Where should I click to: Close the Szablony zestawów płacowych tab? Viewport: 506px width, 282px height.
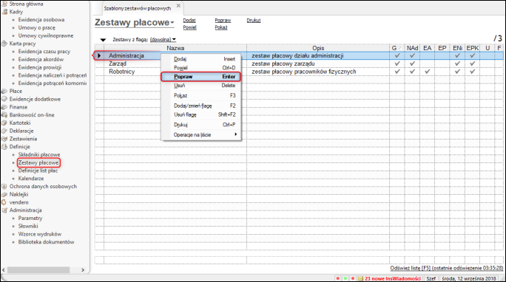[178, 6]
